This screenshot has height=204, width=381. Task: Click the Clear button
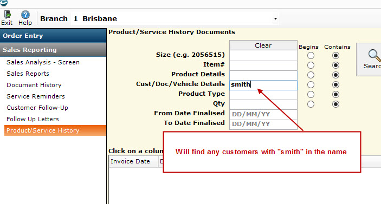point(263,45)
